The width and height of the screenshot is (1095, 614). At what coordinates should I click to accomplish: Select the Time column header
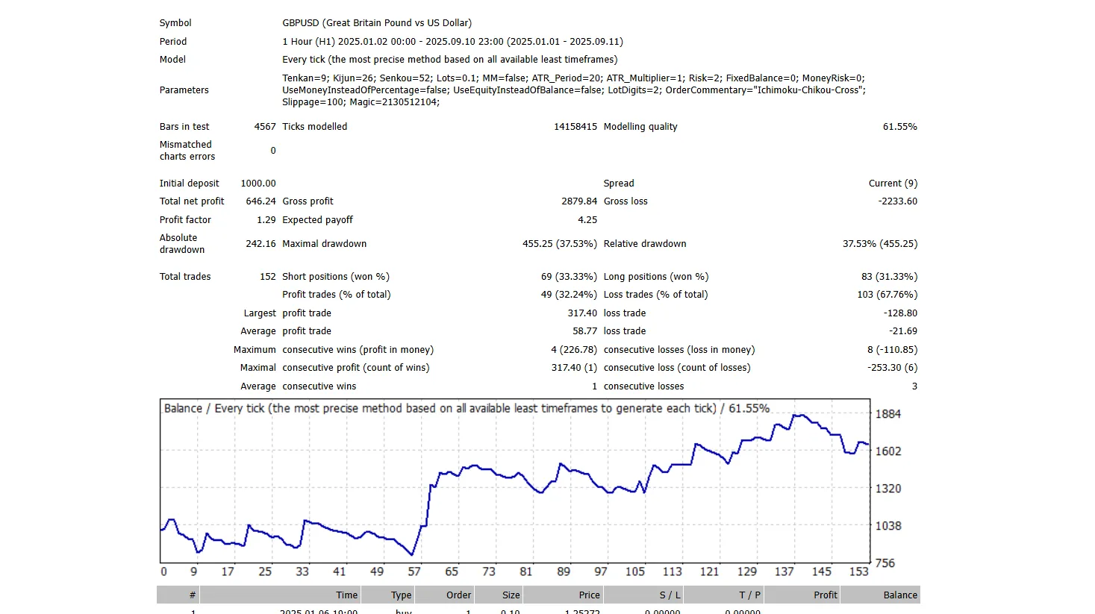click(x=347, y=595)
